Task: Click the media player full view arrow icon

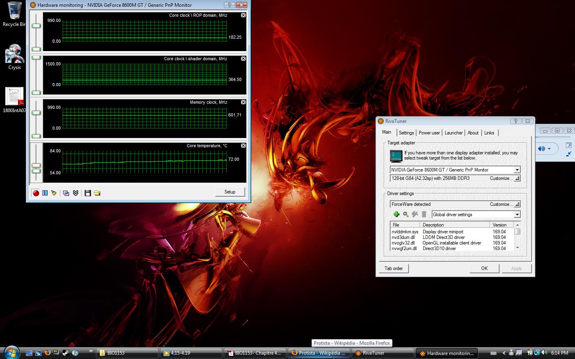Action: [569, 146]
